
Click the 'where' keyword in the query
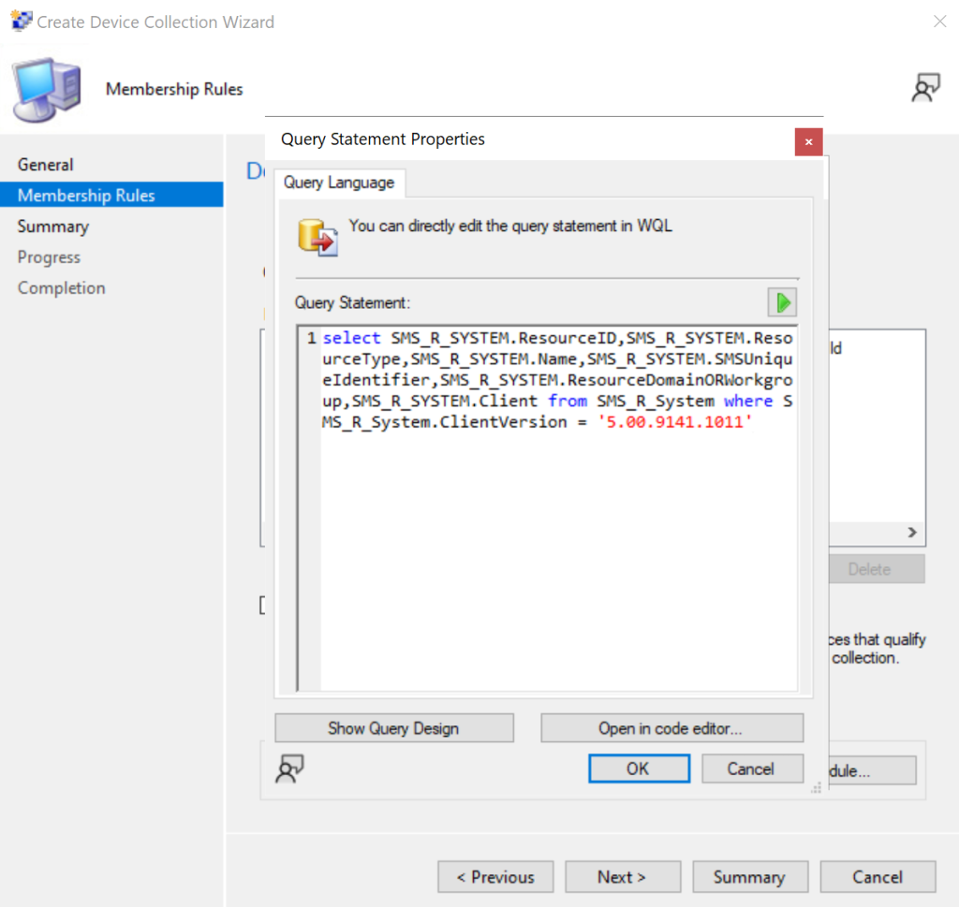[748, 401]
